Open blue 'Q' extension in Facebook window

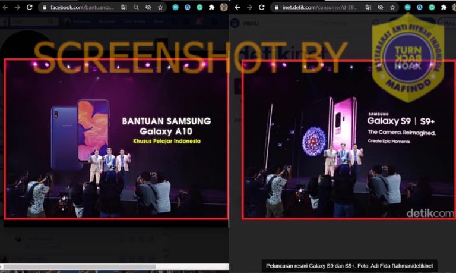tap(188, 7)
